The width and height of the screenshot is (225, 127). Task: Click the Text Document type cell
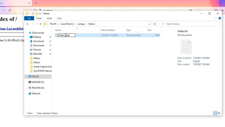click(x=134, y=35)
